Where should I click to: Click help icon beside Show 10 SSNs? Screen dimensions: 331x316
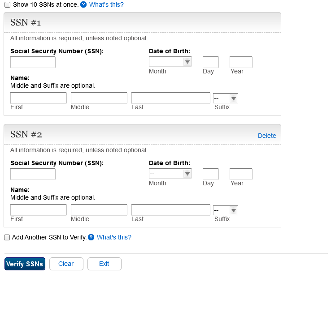click(83, 5)
